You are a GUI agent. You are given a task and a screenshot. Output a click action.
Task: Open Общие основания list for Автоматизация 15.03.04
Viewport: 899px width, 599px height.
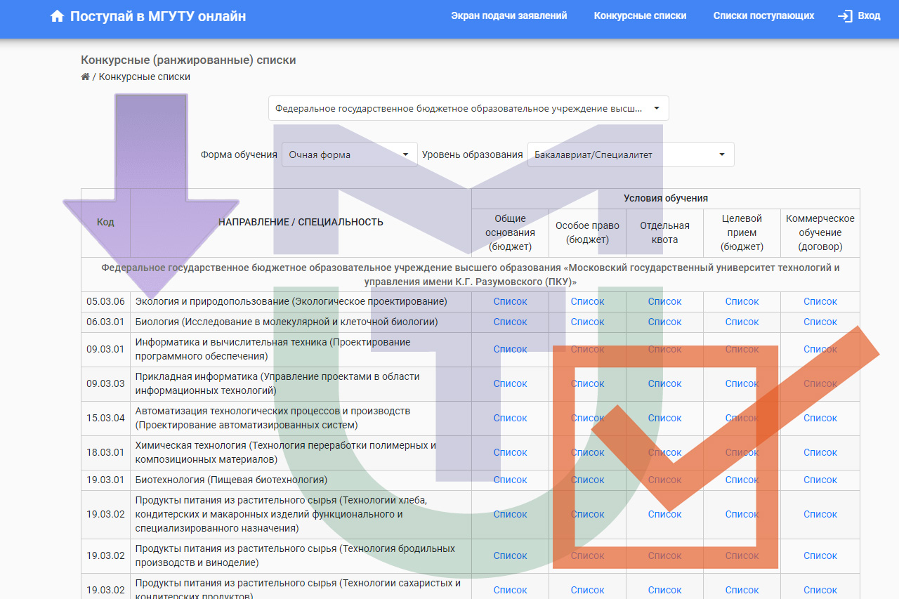(510, 418)
